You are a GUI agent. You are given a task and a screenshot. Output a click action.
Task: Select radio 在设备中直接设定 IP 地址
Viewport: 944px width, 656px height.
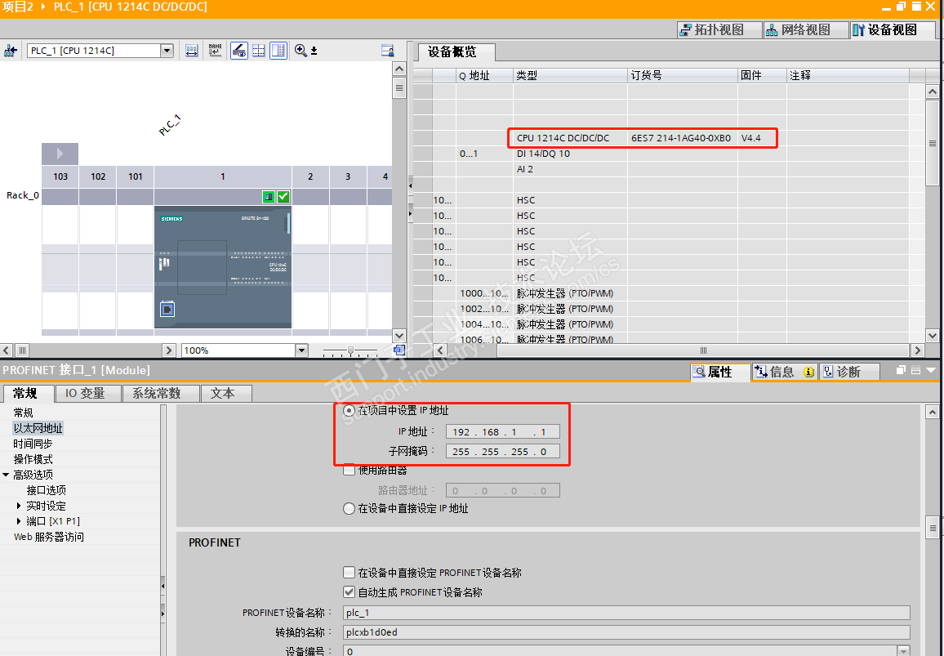[349, 508]
